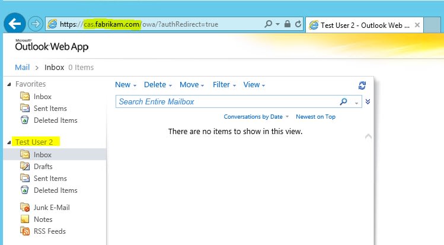Open Deleted Items under Test User 2

pyautogui.click(x=56, y=190)
